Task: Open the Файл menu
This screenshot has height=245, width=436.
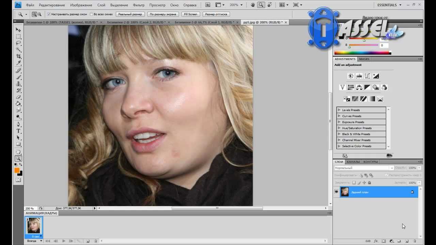Action: point(30,5)
